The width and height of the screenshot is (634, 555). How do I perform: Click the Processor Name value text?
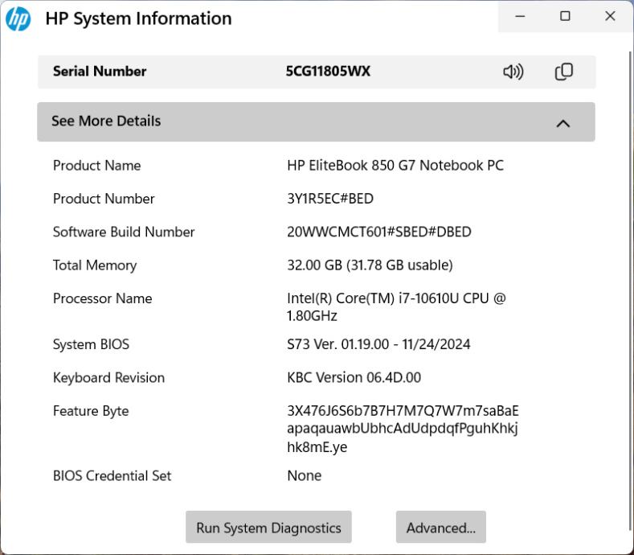point(396,306)
